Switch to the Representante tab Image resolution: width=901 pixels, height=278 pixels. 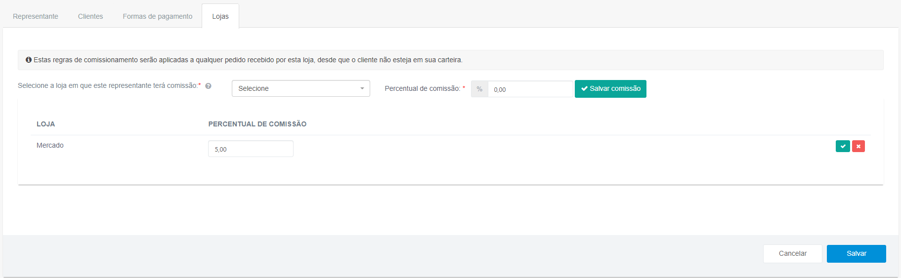coord(36,16)
